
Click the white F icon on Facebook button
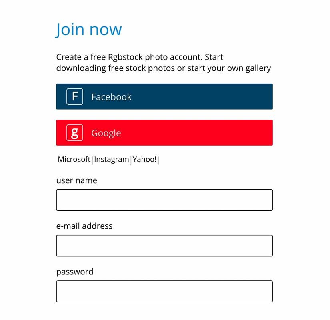pos(74,97)
